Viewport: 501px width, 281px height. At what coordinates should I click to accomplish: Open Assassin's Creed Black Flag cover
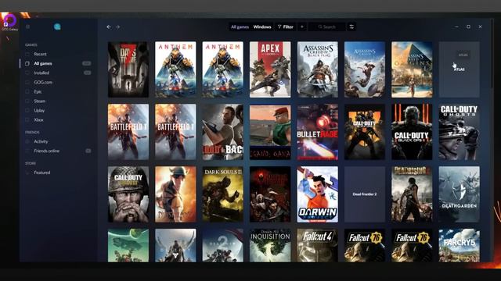coord(317,69)
